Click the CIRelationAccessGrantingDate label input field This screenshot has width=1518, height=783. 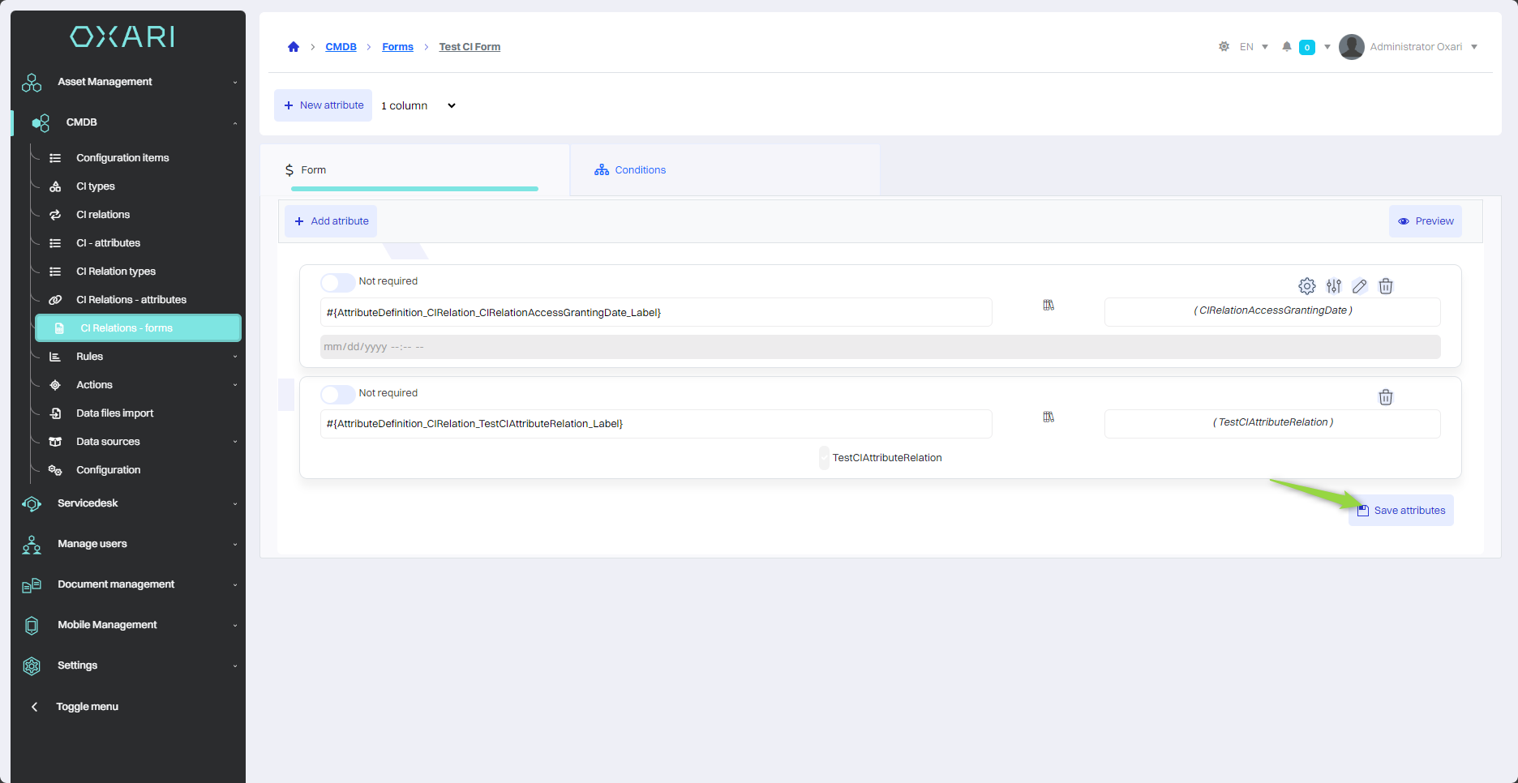click(655, 313)
